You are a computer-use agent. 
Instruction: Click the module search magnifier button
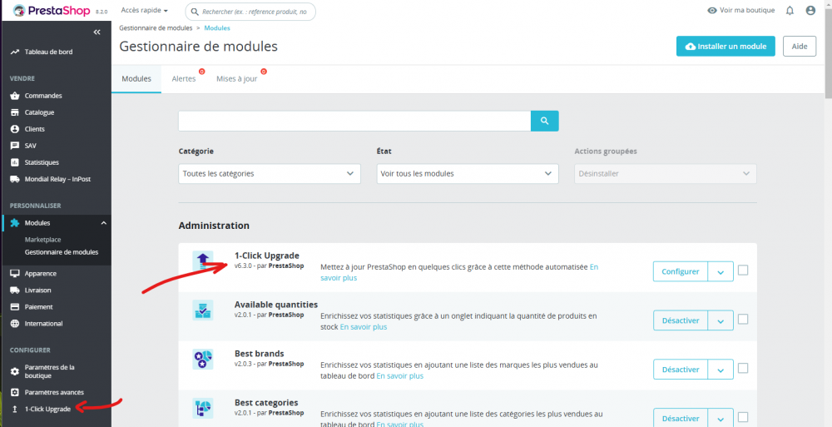pos(544,121)
